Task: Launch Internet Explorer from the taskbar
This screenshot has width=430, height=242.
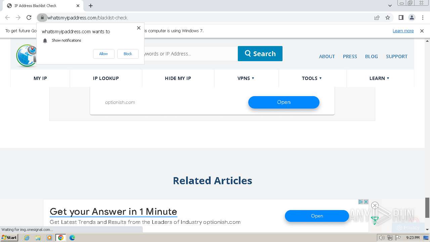Action: click(27, 238)
